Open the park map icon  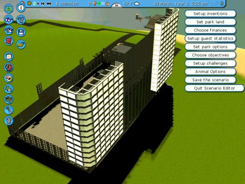pos(9,9)
